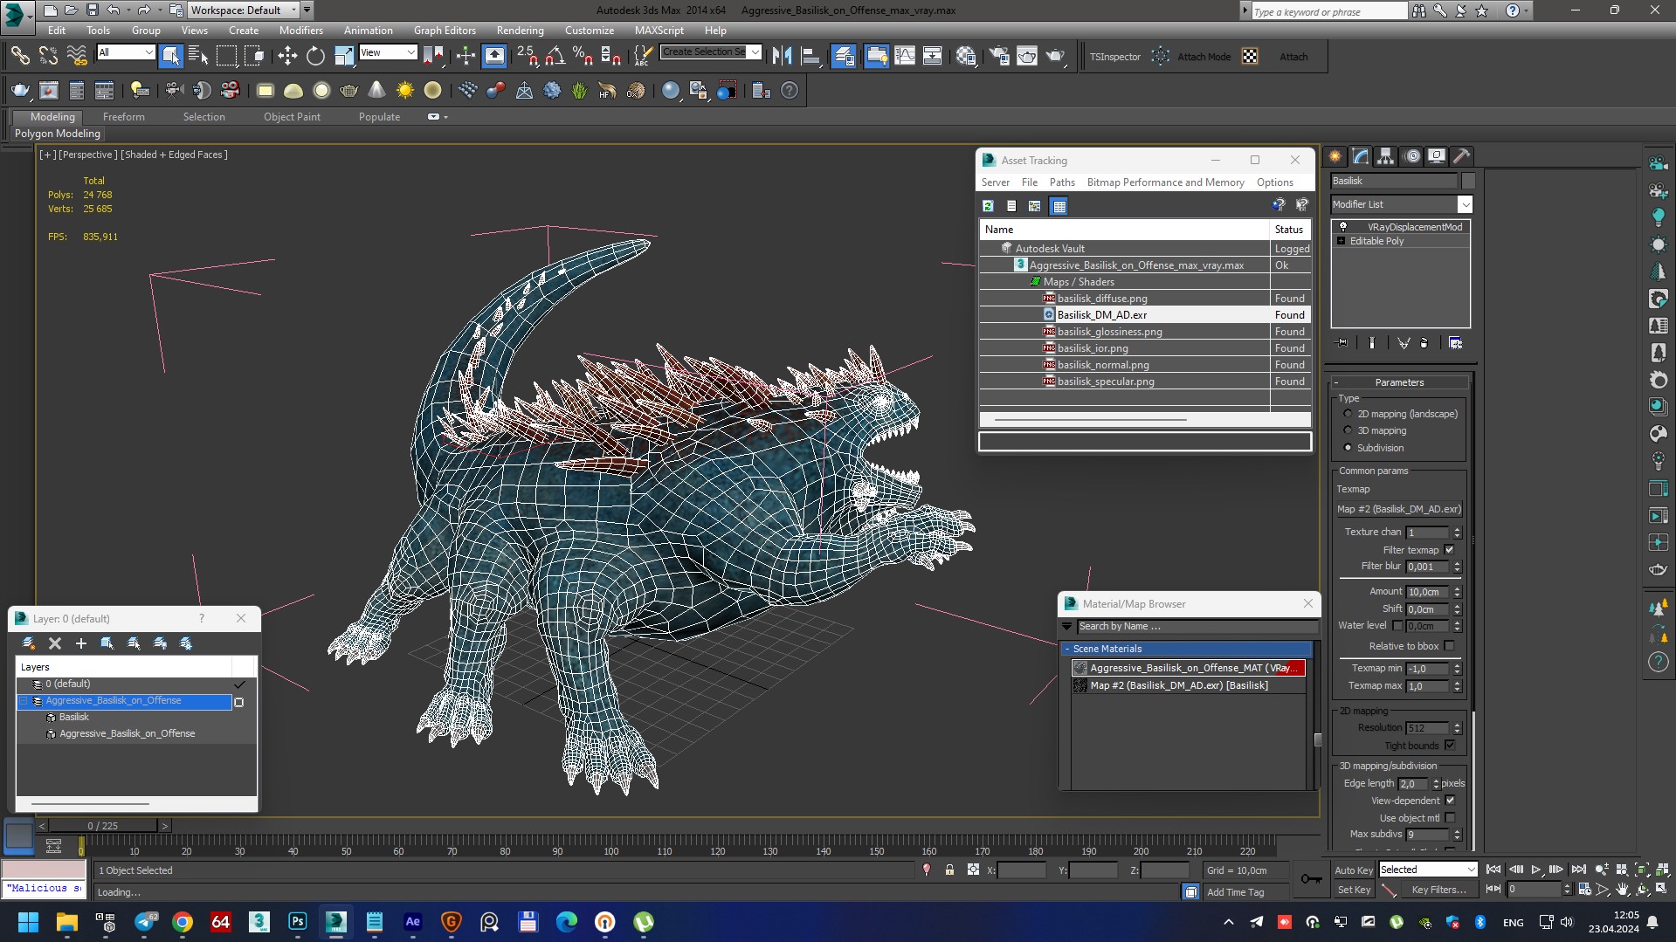Click the Map #2 (Basilisk_DM_AD.exr) texmap button
1676x942 pixels.
point(1398,509)
